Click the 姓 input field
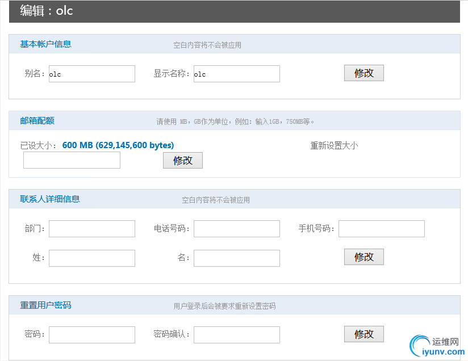Image resolution: width=468 pixels, height=361 pixels. pos(92,258)
